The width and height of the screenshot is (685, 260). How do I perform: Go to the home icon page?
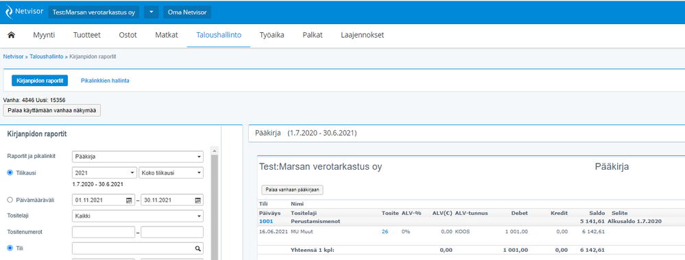pyautogui.click(x=12, y=36)
